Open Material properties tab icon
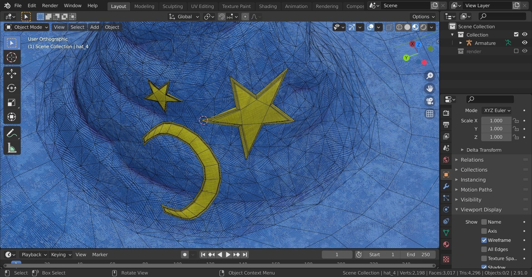This screenshot has width=532, height=277. [x=446, y=244]
